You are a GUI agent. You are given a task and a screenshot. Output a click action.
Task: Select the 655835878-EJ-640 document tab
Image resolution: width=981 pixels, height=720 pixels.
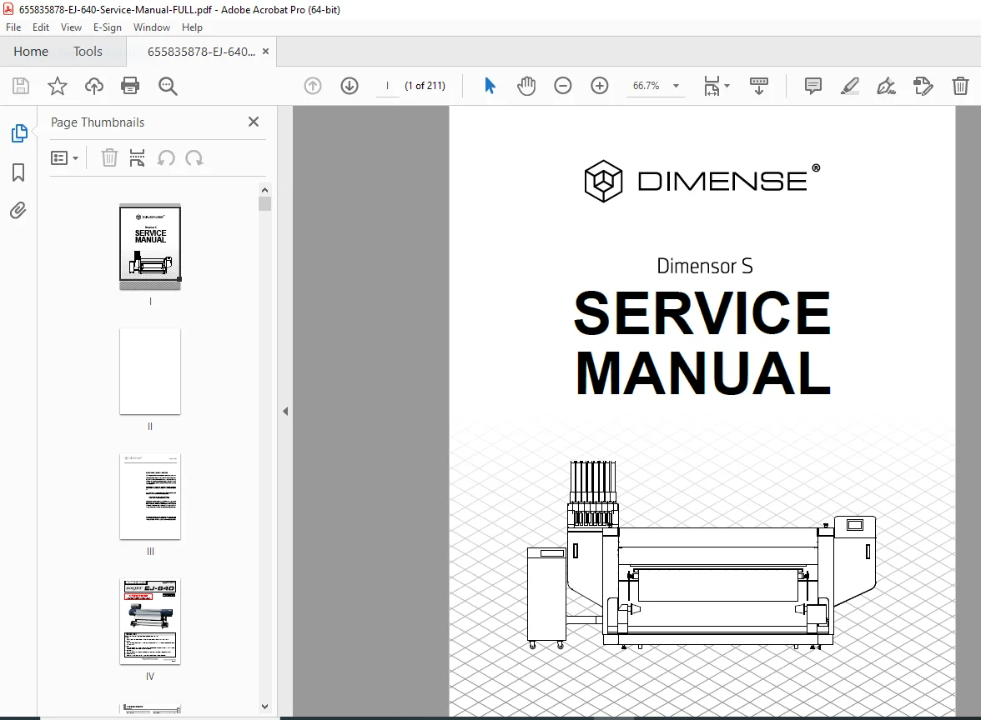202,52
